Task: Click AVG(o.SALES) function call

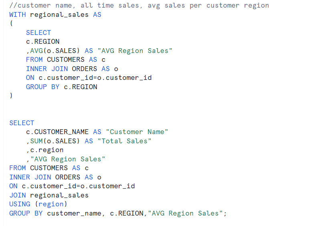Action: coord(55,51)
